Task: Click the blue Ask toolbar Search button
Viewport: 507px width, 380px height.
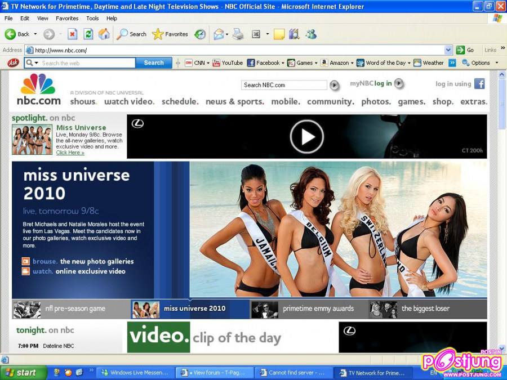Action: (154, 63)
